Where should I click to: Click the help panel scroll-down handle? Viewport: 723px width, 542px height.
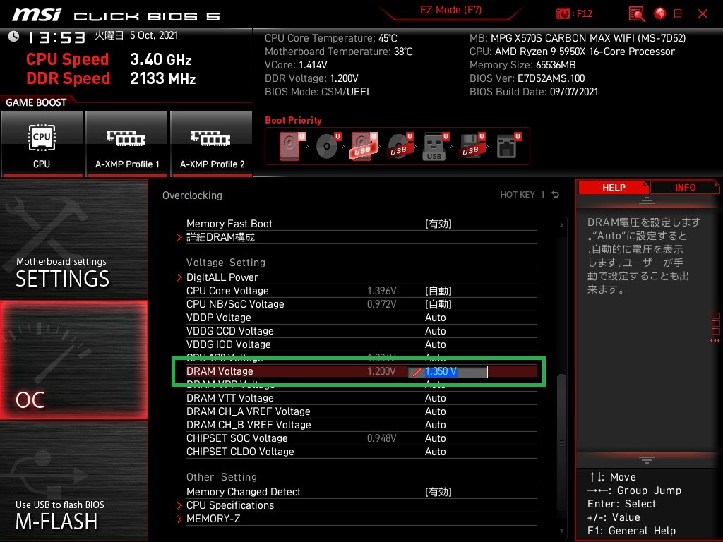click(x=647, y=459)
